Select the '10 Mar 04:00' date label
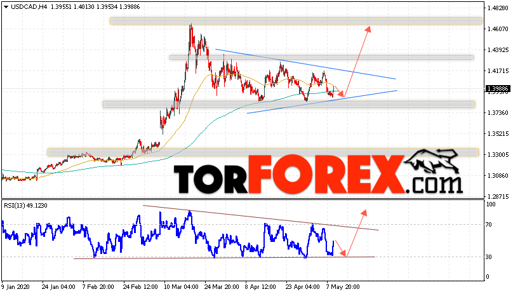This screenshot has height=294, width=513. [x=181, y=287]
